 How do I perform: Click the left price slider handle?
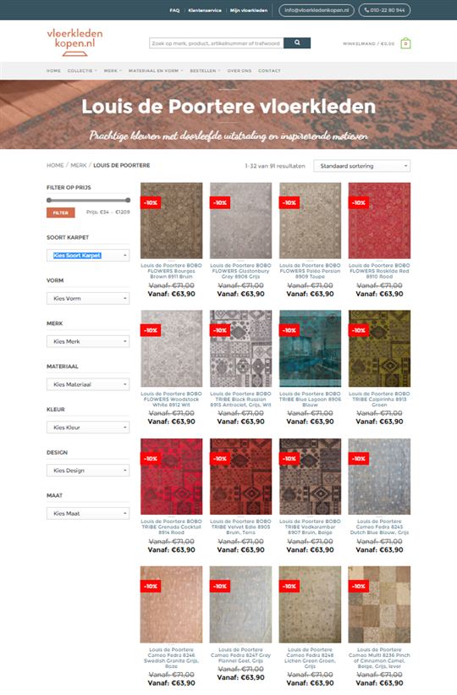tap(49, 200)
